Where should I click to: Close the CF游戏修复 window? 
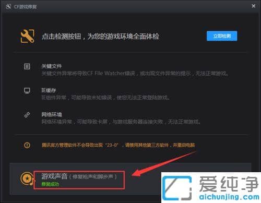254,6
